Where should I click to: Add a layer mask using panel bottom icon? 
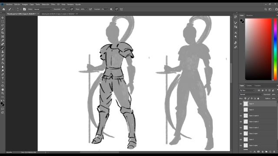click(258, 152)
